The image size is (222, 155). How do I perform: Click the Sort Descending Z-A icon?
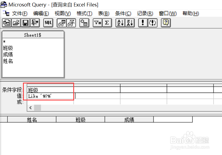(130, 23)
